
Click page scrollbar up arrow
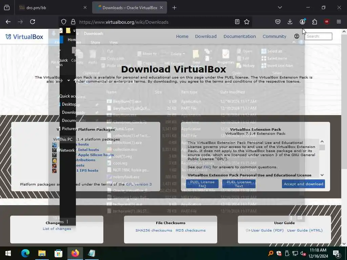(344, 31)
